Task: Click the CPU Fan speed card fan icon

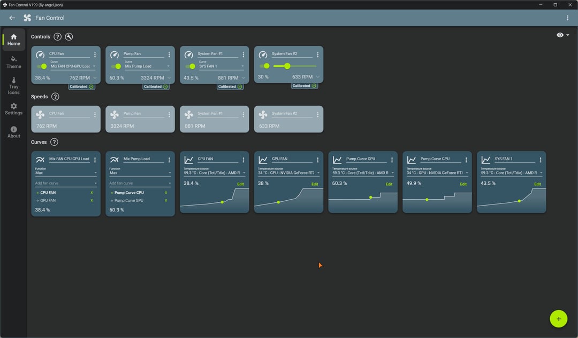Action: pyautogui.click(x=40, y=114)
